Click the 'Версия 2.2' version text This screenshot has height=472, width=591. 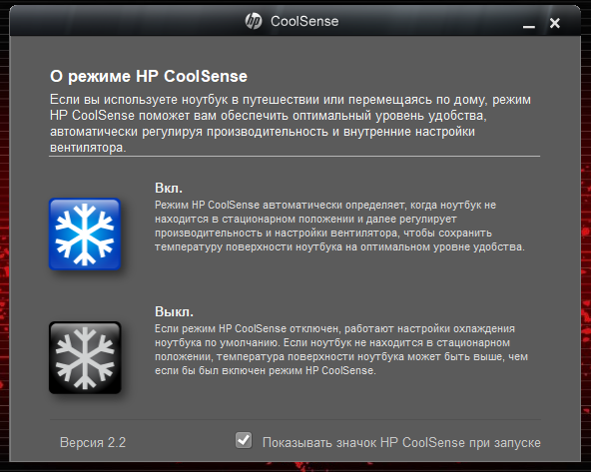93,442
